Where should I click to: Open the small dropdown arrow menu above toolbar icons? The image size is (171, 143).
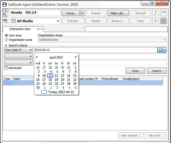pyautogui.click(x=6, y=11)
